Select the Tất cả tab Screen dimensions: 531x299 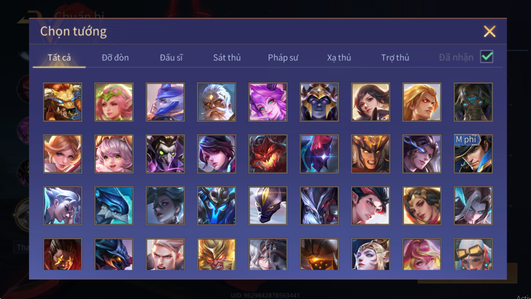(59, 57)
